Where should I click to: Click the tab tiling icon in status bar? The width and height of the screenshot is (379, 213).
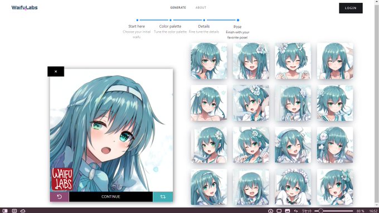pyautogui.click(x=14, y=211)
